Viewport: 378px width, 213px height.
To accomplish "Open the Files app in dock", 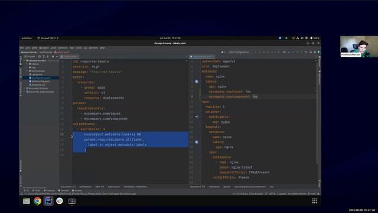I will 26,201.
